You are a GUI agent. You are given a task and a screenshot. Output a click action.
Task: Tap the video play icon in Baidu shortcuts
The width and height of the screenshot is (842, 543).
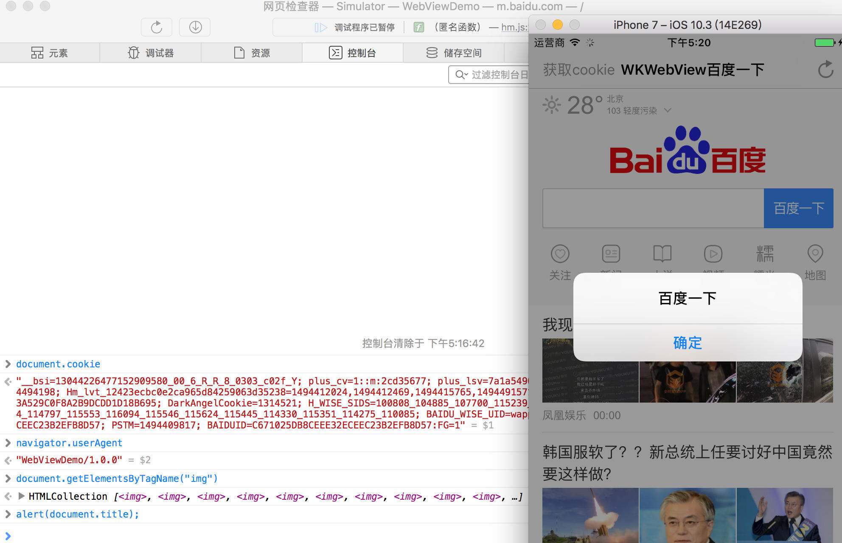713,254
